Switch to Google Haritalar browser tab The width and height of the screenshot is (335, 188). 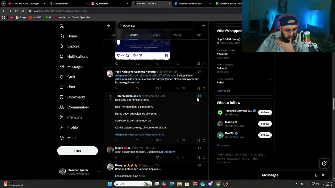[69, 4]
